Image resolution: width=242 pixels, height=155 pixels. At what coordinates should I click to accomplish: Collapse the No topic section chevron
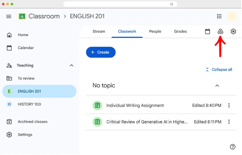pos(217,86)
